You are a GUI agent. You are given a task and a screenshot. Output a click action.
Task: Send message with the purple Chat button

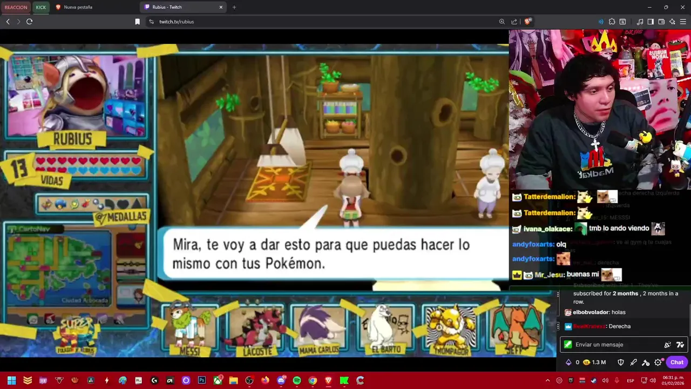pyautogui.click(x=677, y=363)
